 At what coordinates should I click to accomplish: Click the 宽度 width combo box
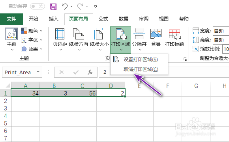click(x=221, y=31)
